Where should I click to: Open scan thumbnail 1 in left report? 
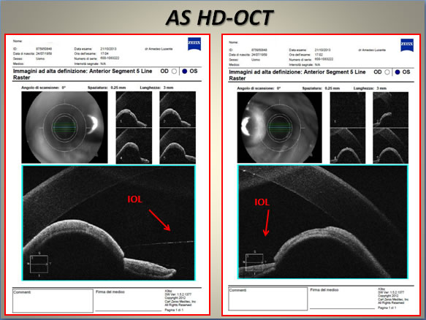[134, 109]
